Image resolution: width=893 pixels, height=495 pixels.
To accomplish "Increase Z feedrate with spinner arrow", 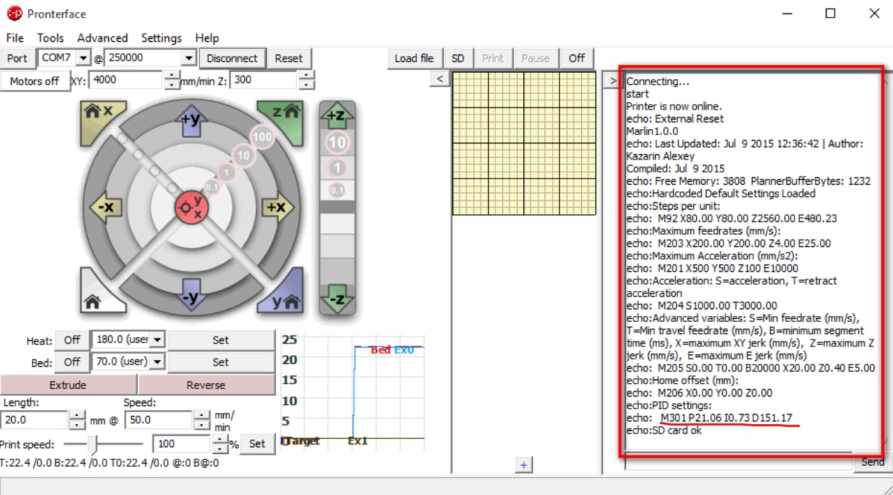I will pyautogui.click(x=306, y=76).
